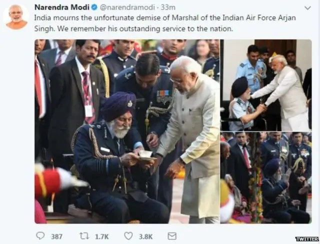Image resolution: width=320 pixels, height=244 pixels.
Task: Open the @narendramodi handle link
Action: point(127,7)
